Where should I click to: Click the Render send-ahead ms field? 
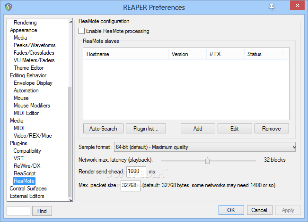[x=136, y=172]
